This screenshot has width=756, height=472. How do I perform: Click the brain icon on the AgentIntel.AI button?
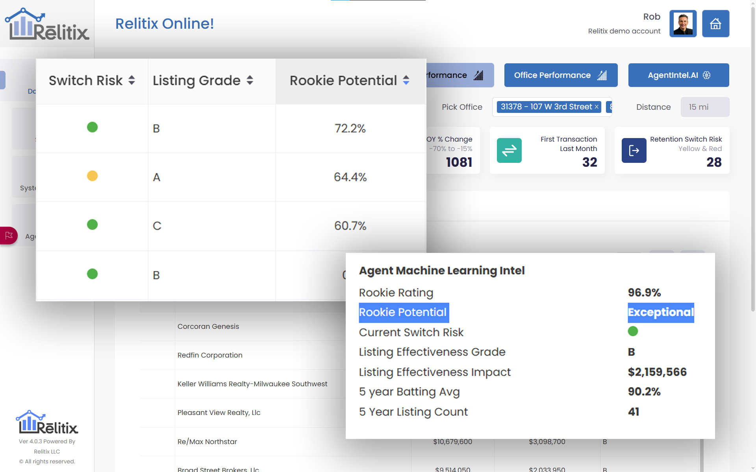click(706, 75)
